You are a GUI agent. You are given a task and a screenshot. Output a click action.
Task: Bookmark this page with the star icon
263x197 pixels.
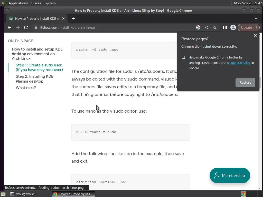pos(215,27)
